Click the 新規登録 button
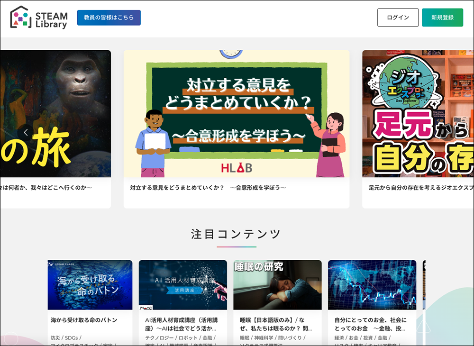Viewport: 474px width, 346px height. [442, 18]
